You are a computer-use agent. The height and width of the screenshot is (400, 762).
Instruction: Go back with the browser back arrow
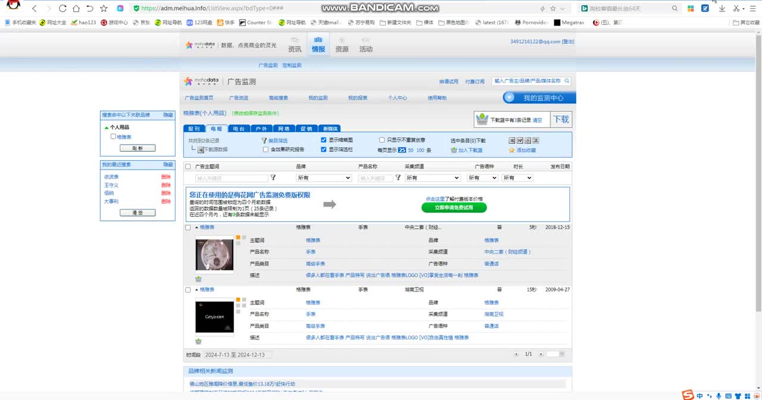click(35, 8)
